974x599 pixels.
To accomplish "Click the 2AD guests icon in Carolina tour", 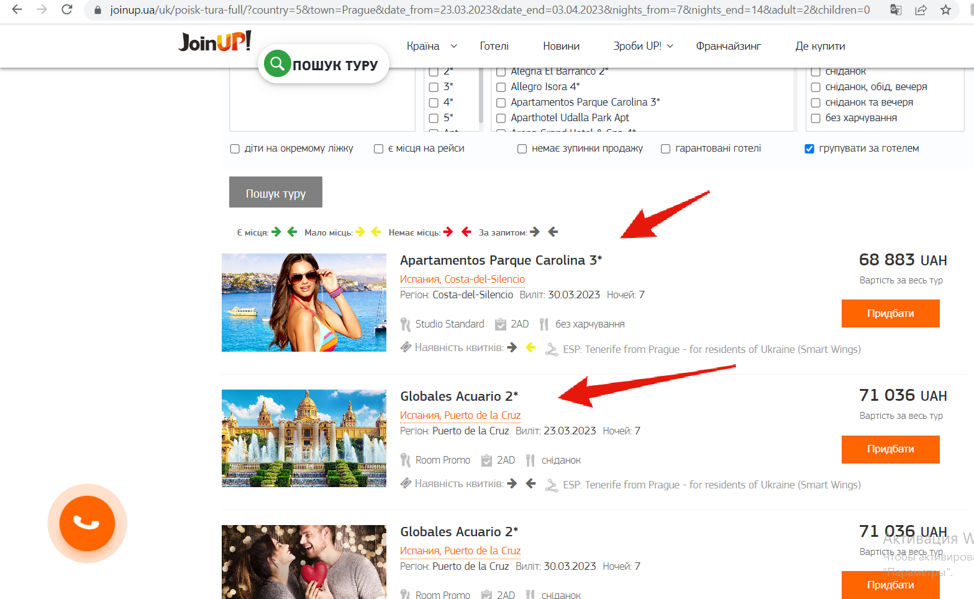I will (x=501, y=324).
